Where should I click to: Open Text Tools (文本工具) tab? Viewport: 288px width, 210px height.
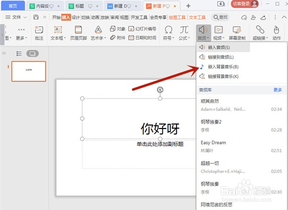[x=197, y=17]
